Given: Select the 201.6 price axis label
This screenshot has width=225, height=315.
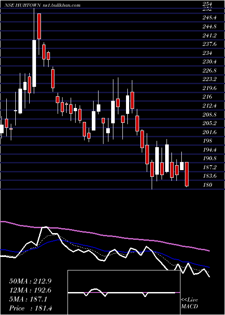Looking at the screenshot, I should coord(209,132).
